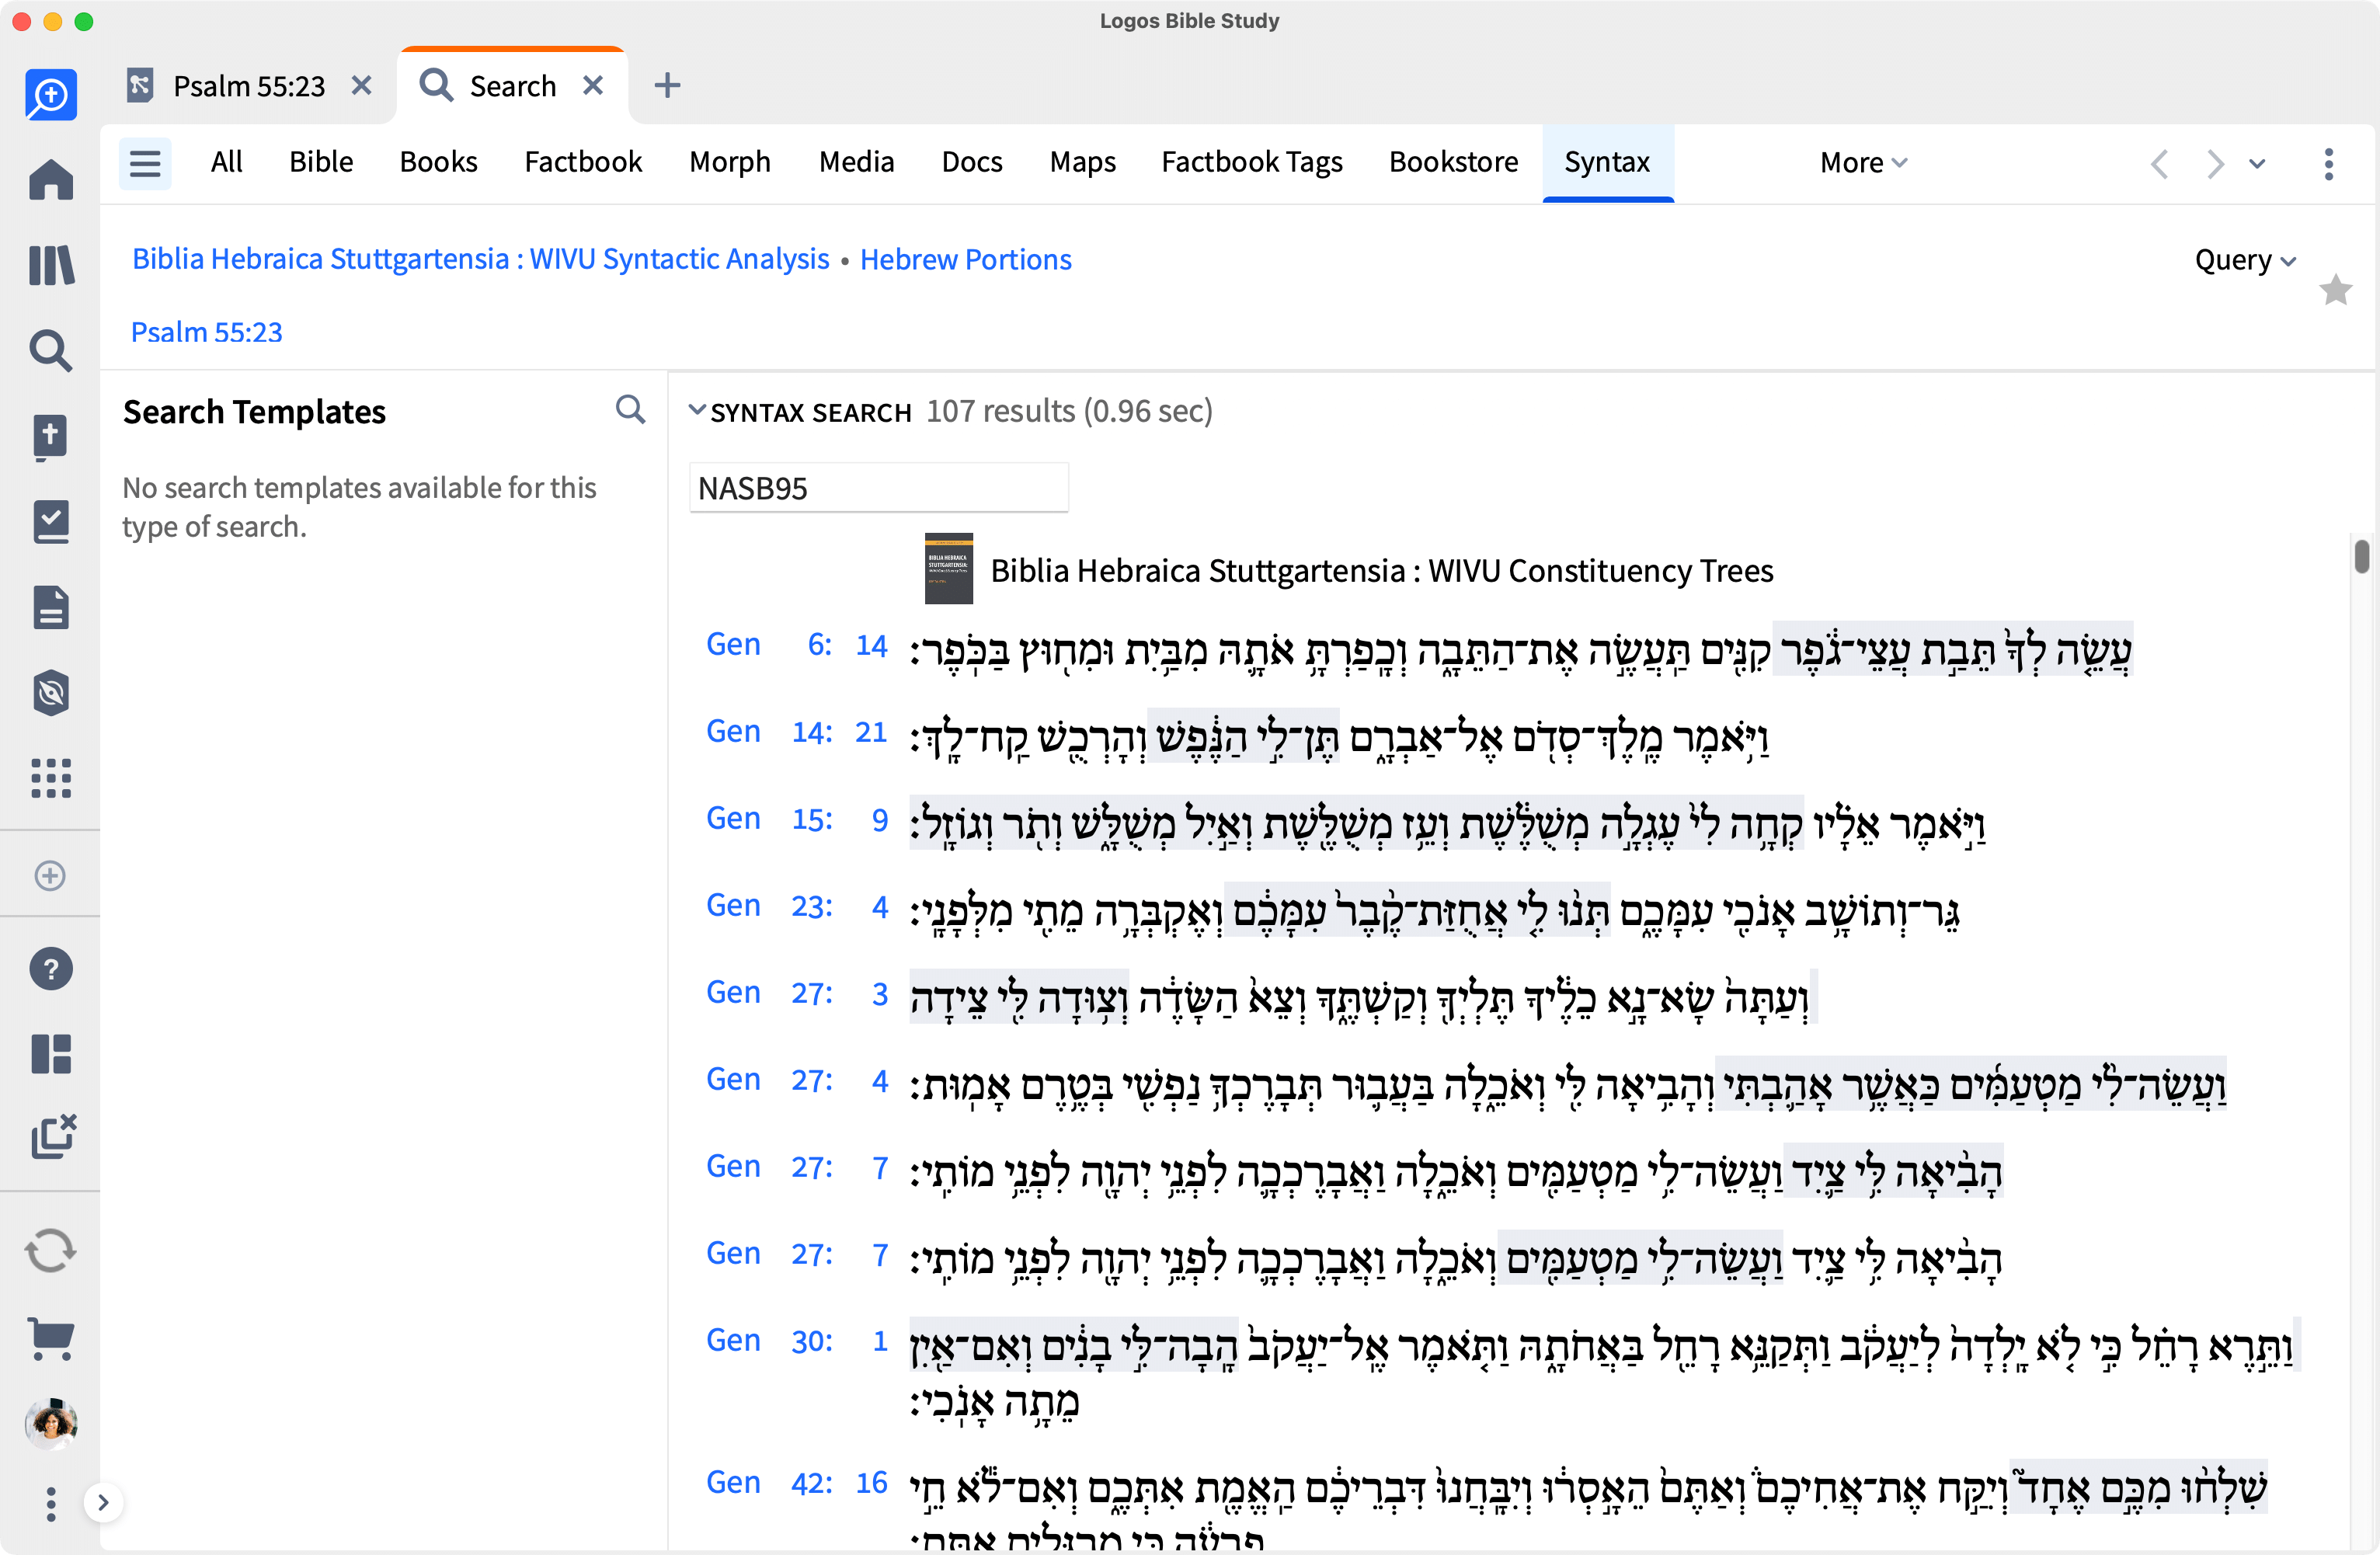The width and height of the screenshot is (2380, 1555).
Task: Open sidebar more options dots
Action: click(51, 1504)
